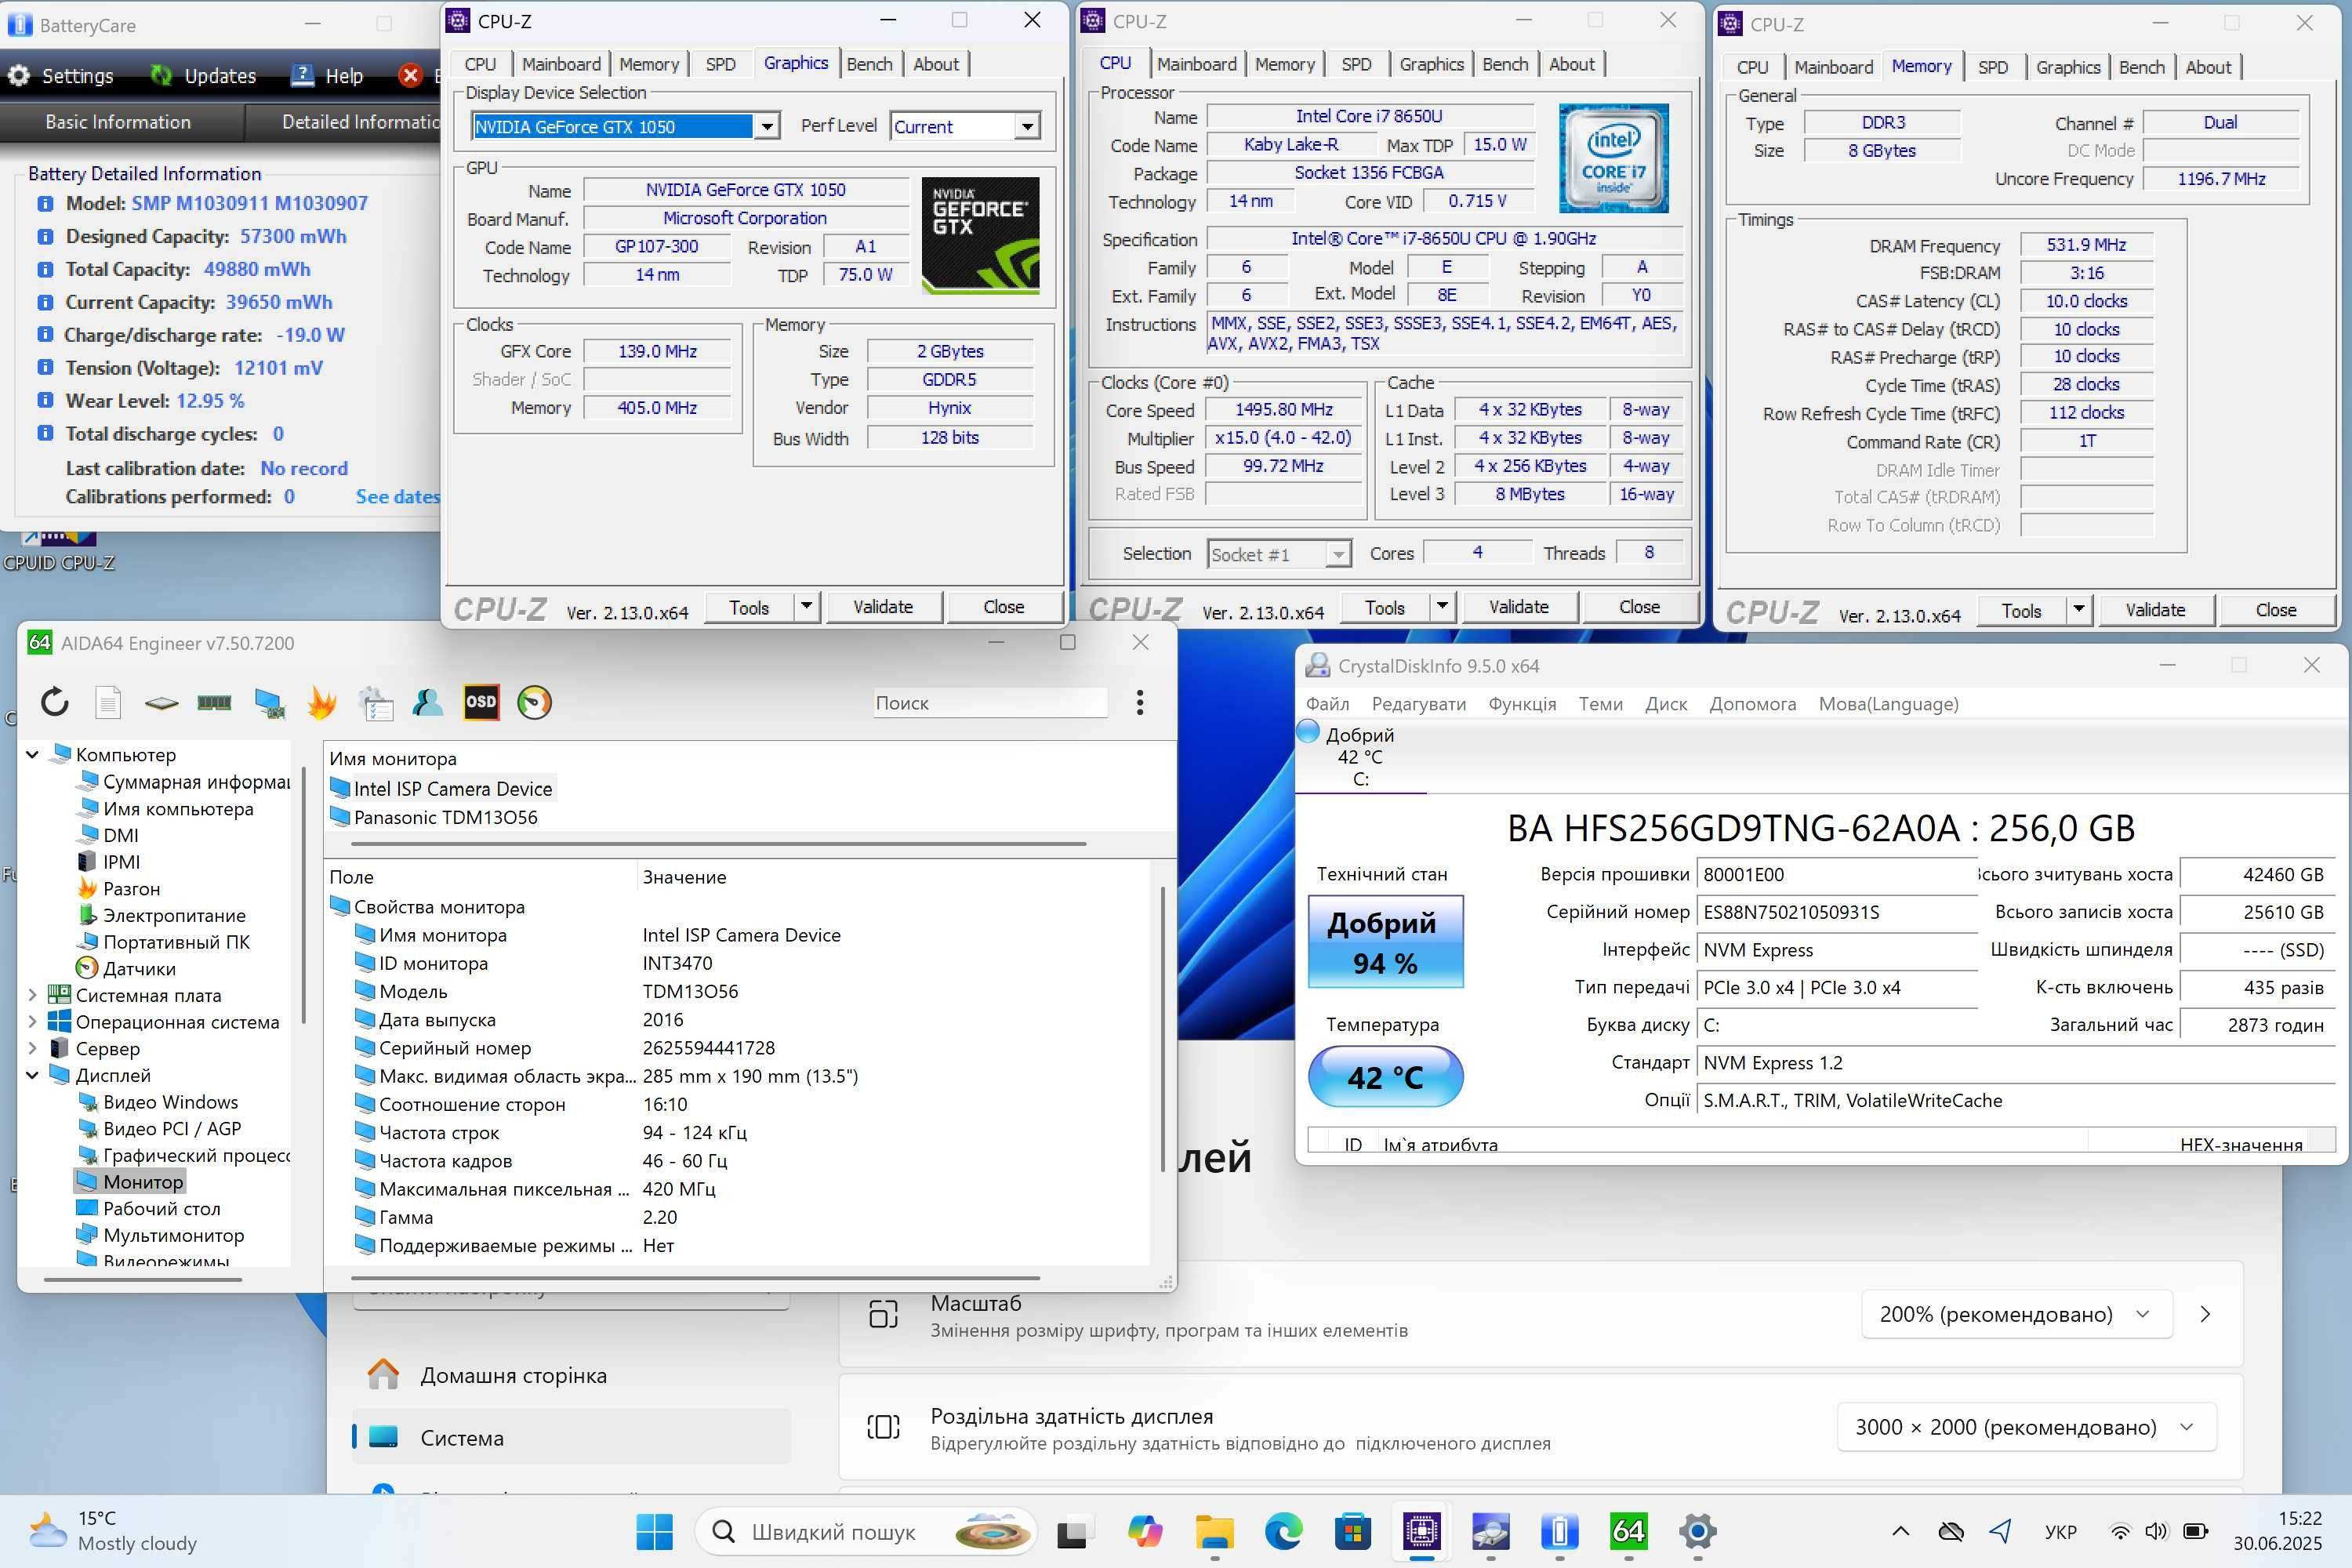
Task: Open Масштаб chevron arrow in Settings
Action: pyautogui.click(x=2205, y=1314)
